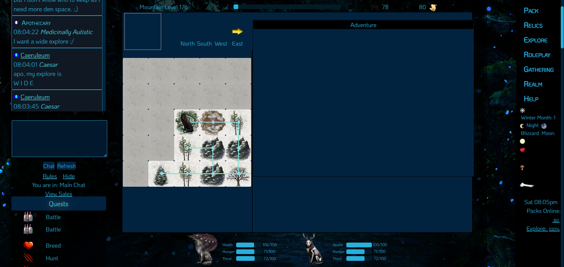Move South on the map
The width and height of the screenshot is (564, 267).
[x=204, y=44]
